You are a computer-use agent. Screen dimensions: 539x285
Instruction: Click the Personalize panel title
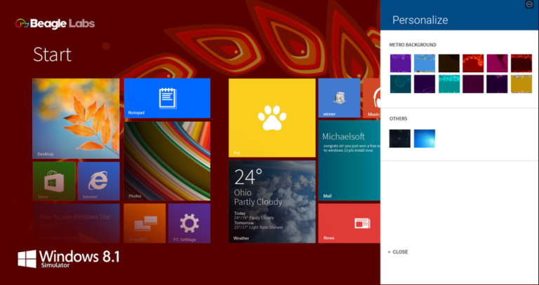[x=420, y=20]
